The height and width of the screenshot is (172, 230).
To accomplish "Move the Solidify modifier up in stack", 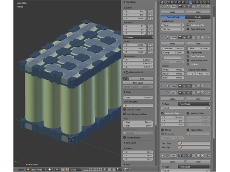I will 198,37.
